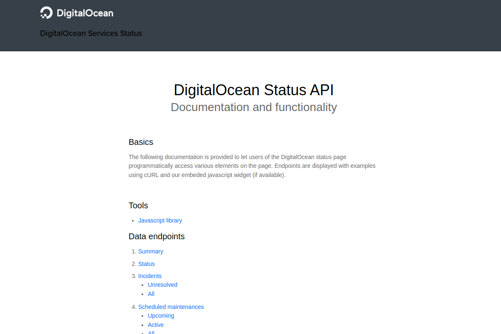Screen dimensions: 501x334
Task: Click the paragraph beginning "The following documentation"
Action: pyautogui.click(x=252, y=166)
